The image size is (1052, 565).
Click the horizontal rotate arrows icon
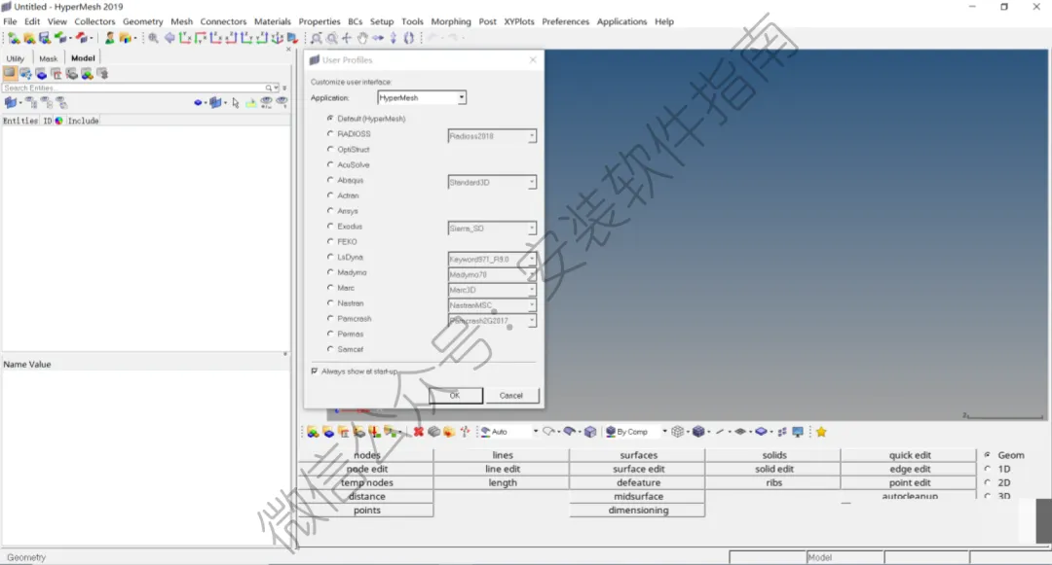pos(378,38)
